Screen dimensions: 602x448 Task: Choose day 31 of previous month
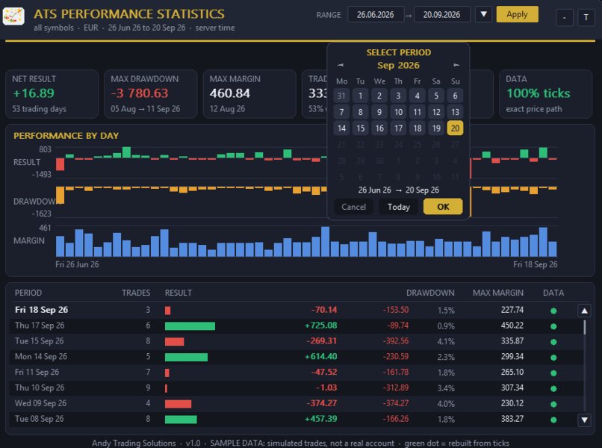coord(341,96)
